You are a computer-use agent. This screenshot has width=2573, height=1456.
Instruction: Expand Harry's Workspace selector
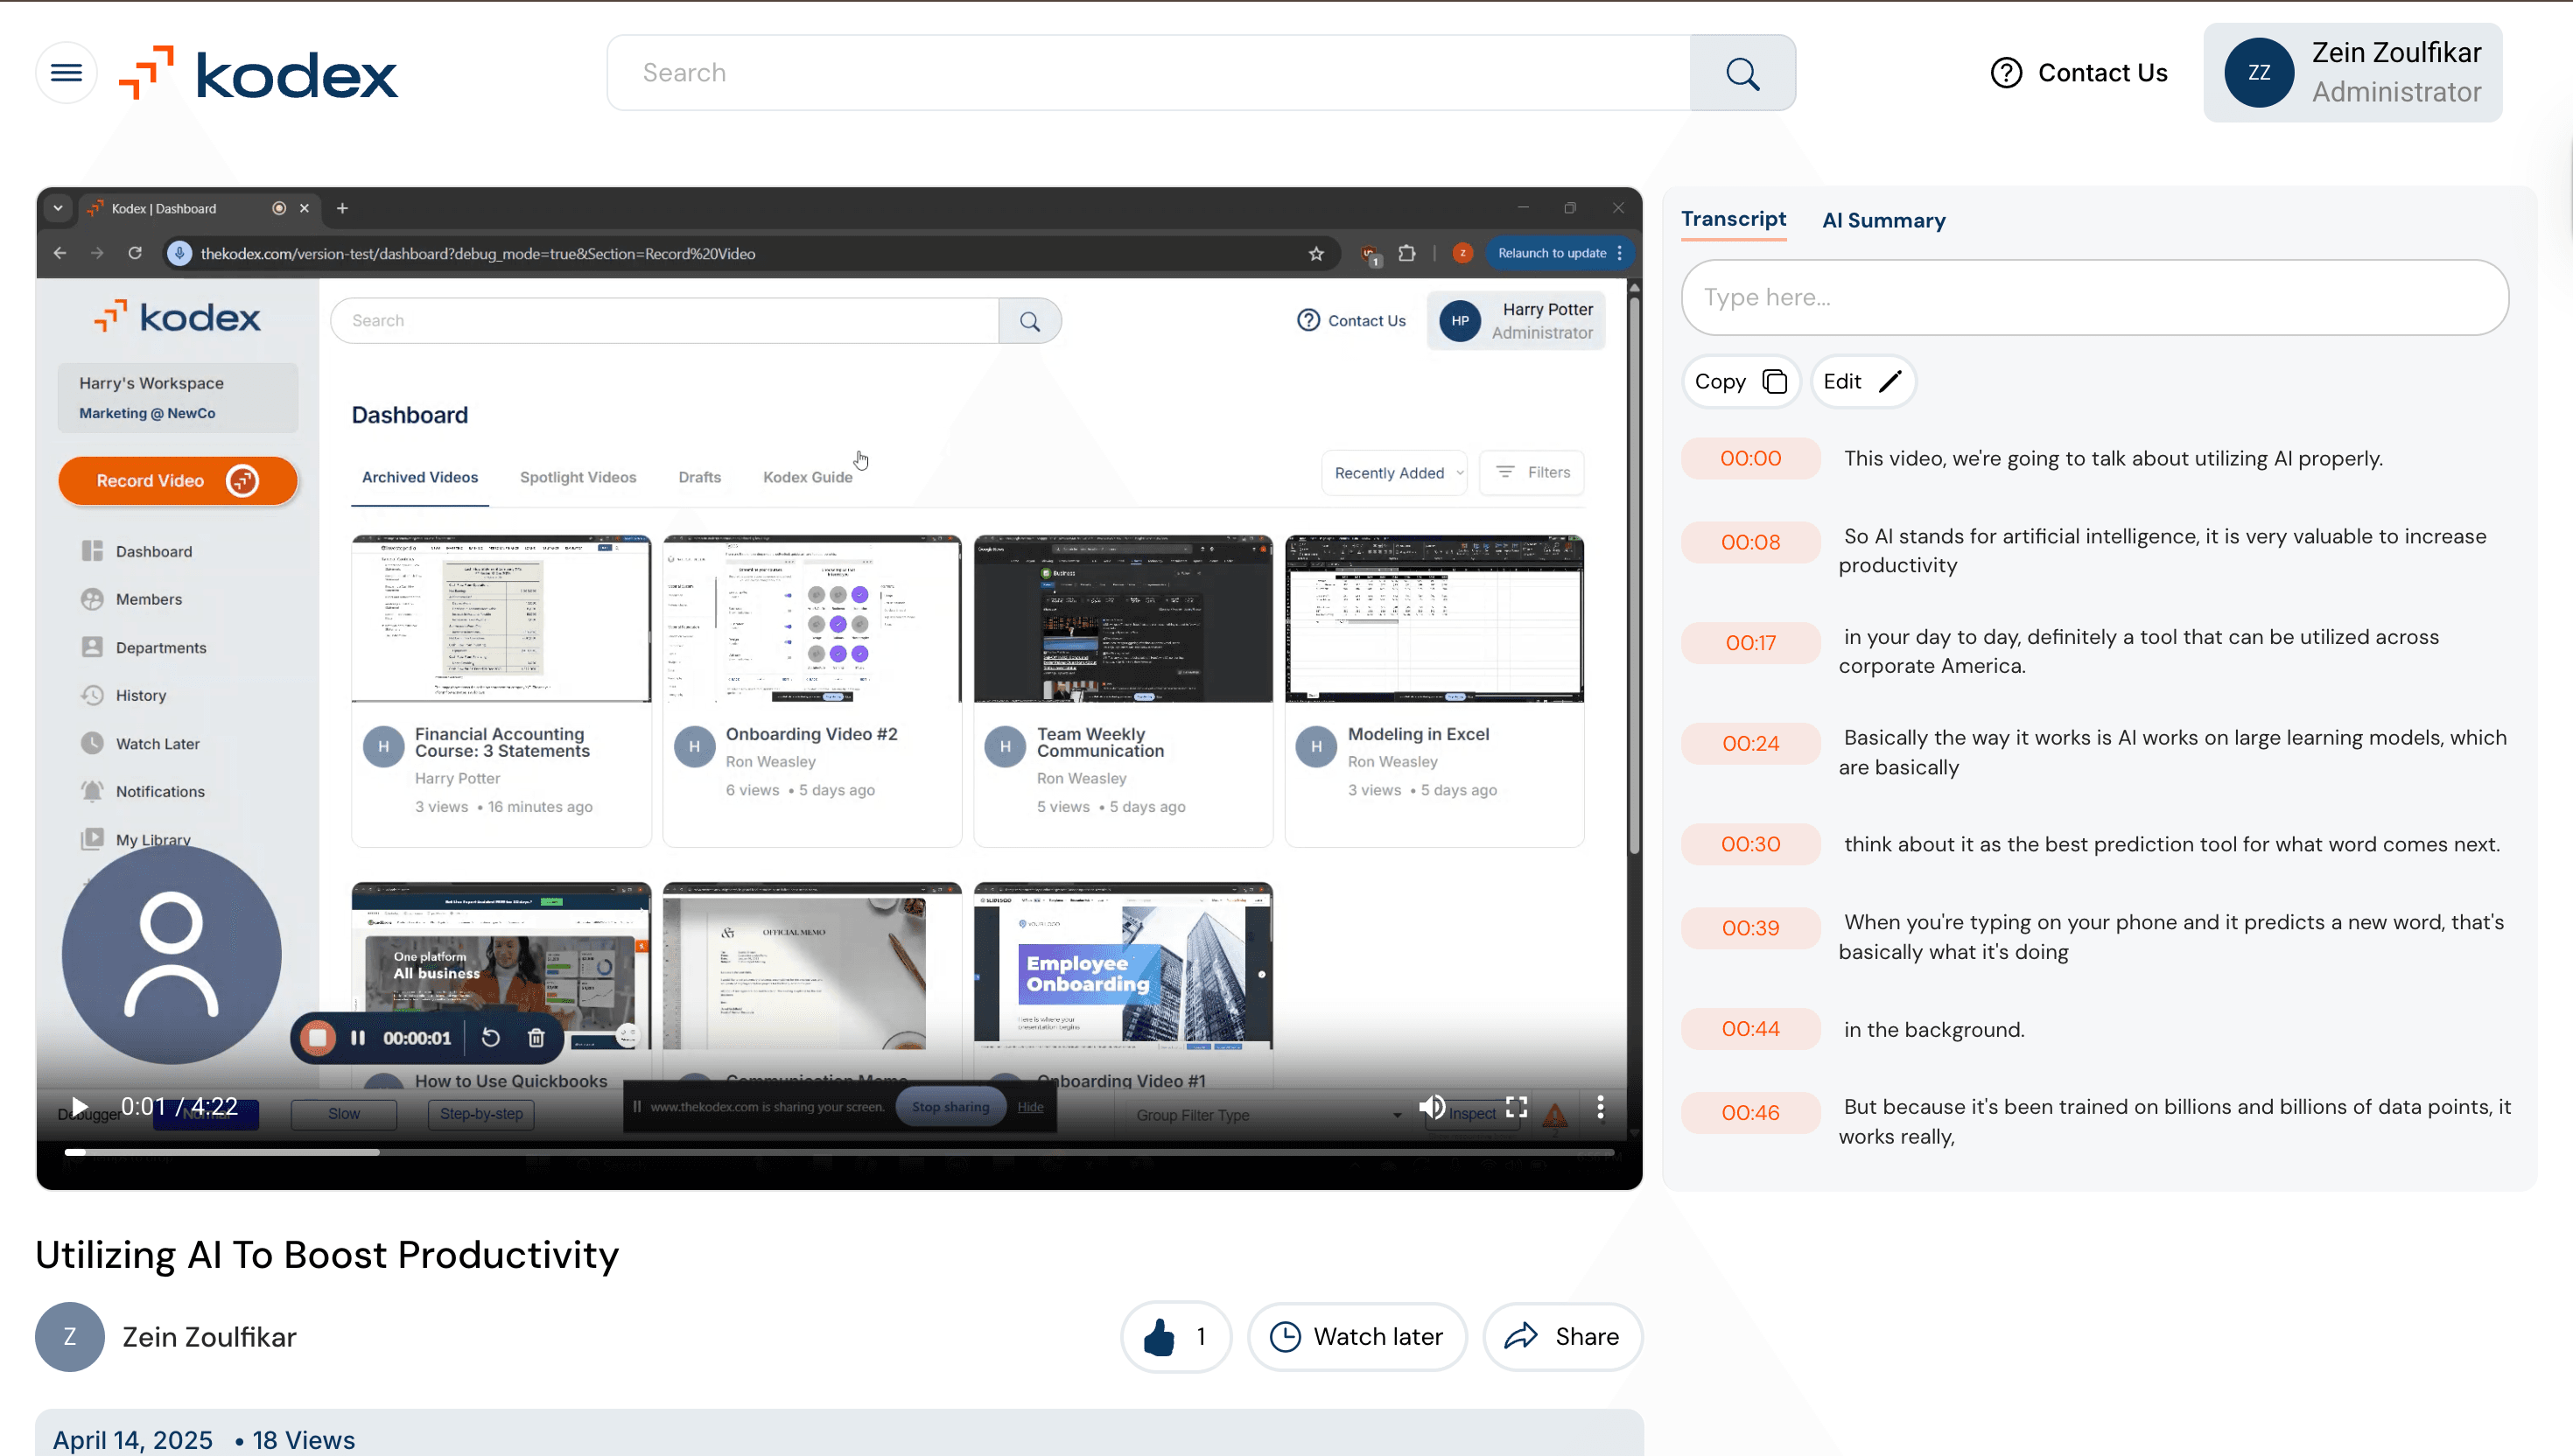[177, 398]
